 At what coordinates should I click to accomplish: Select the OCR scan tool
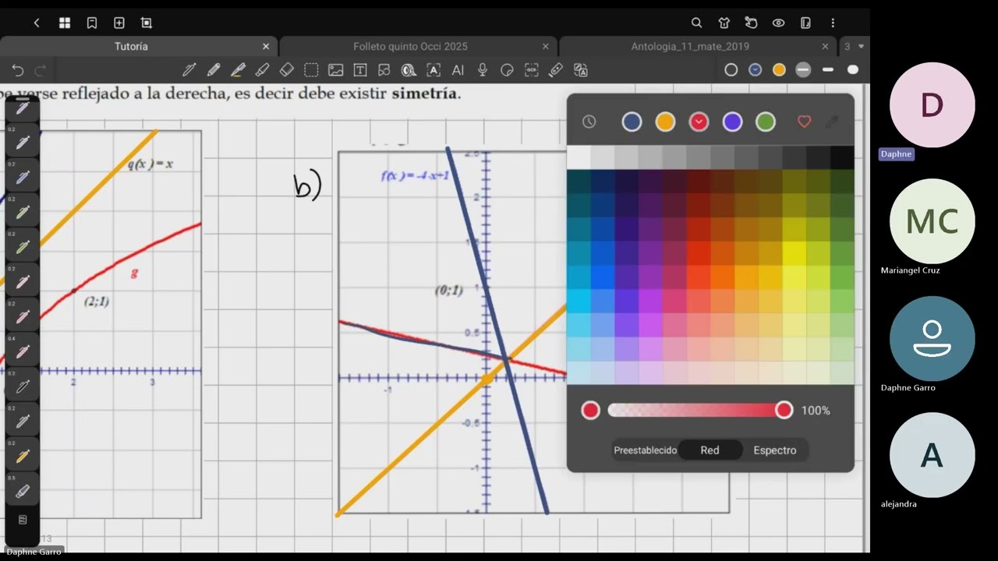pos(531,70)
